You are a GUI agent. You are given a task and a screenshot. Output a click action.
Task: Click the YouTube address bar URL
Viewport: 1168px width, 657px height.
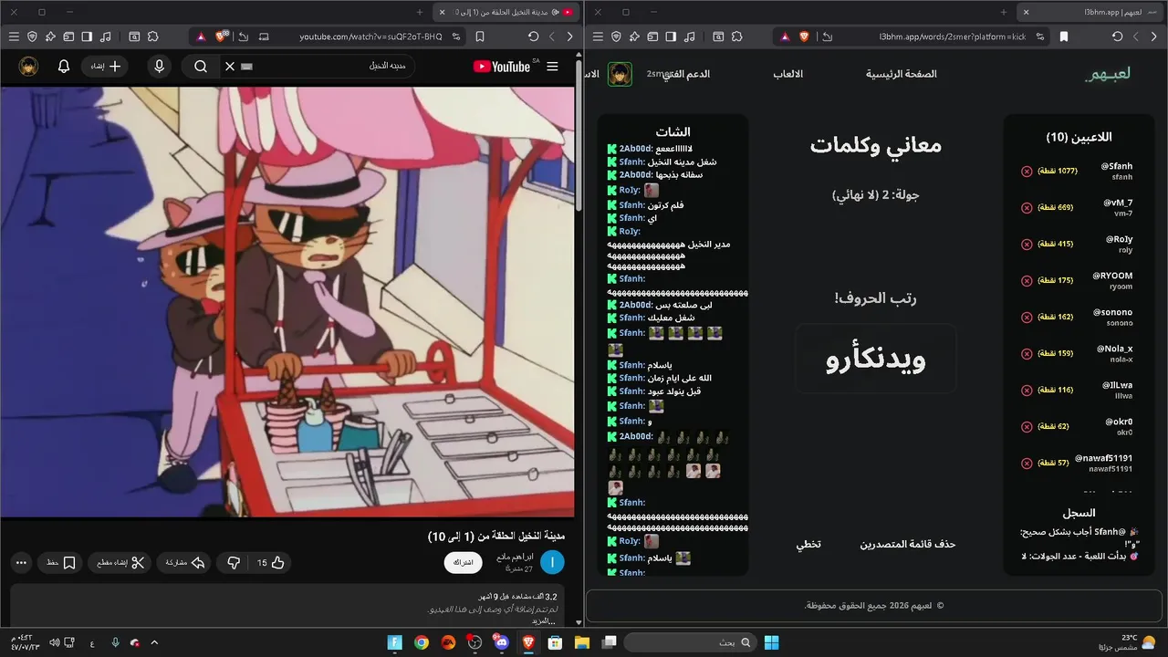coord(370,36)
